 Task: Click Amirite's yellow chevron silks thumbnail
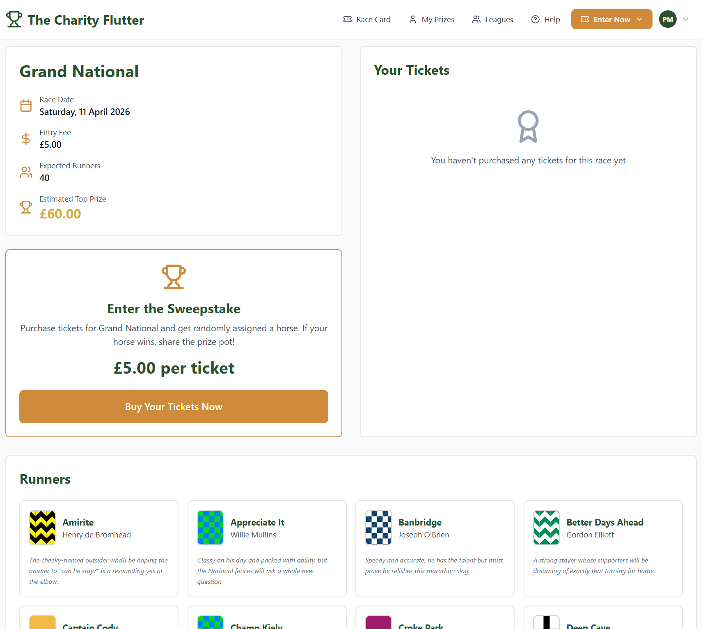42,528
